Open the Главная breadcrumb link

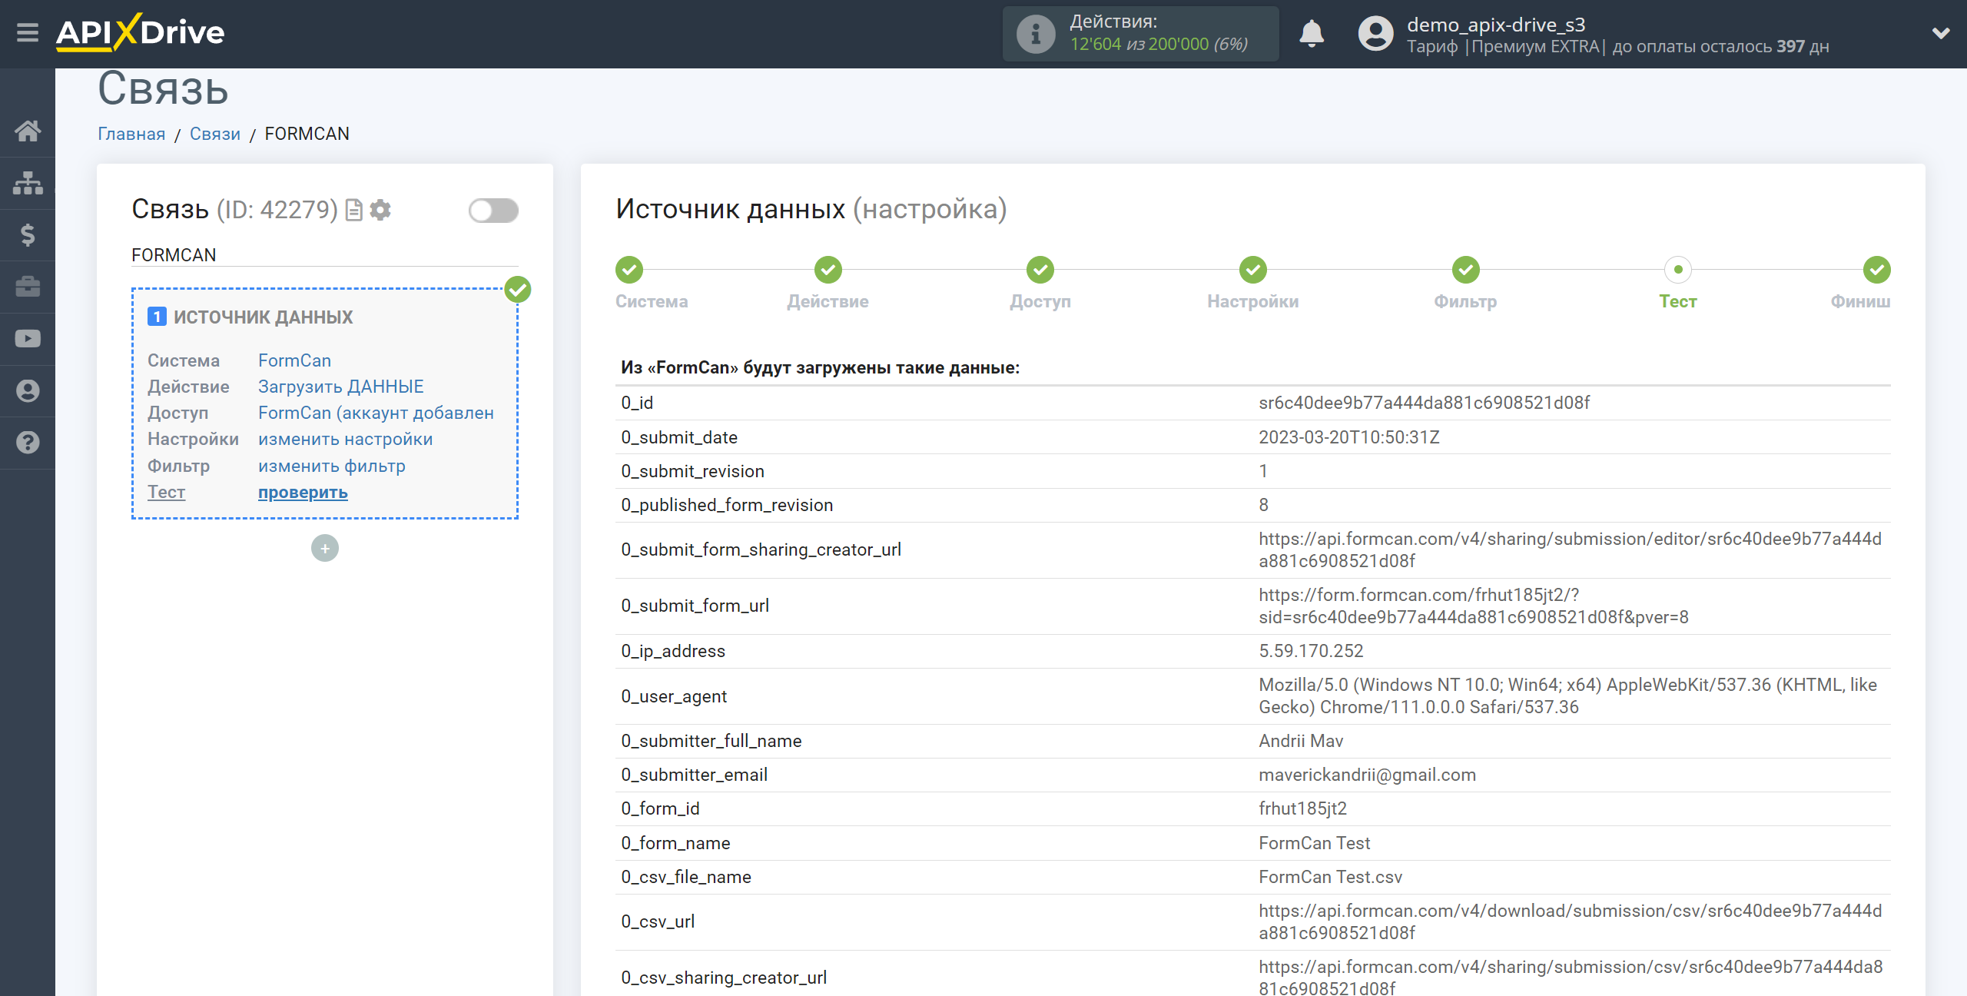(131, 134)
